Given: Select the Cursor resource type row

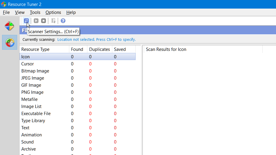Looking at the screenshot, I should click(x=78, y=64).
